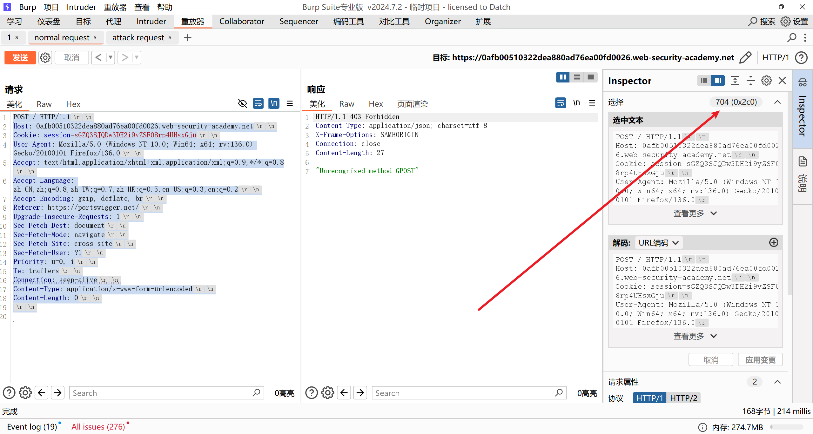
Task: Toggle hidden characters eye icon in request
Action: pos(242,103)
